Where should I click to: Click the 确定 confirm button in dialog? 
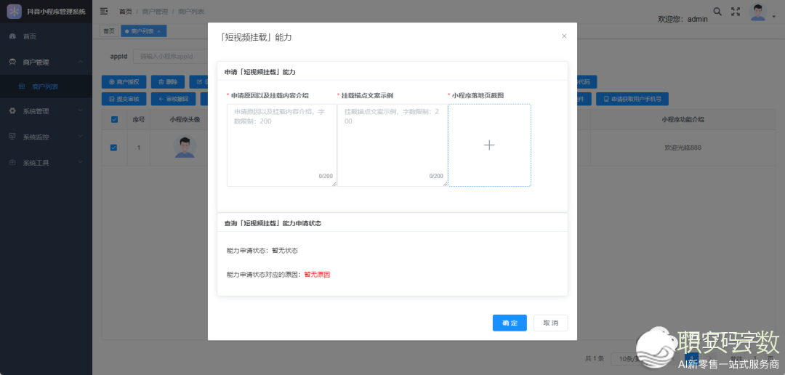(x=509, y=323)
